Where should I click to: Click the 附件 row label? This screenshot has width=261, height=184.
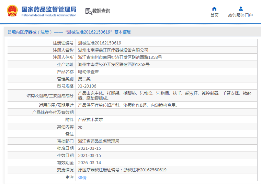[x=69, y=119]
